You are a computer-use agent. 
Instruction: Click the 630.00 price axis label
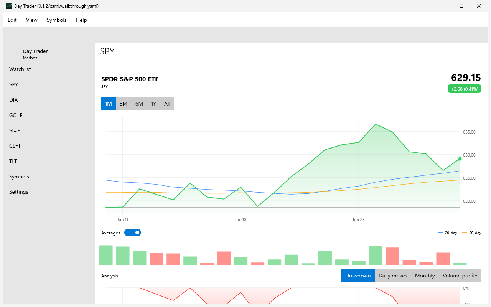click(469, 155)
